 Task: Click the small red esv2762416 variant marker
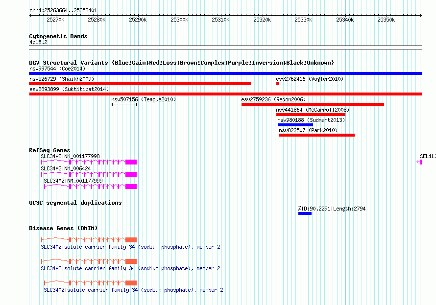coord(277,84)
